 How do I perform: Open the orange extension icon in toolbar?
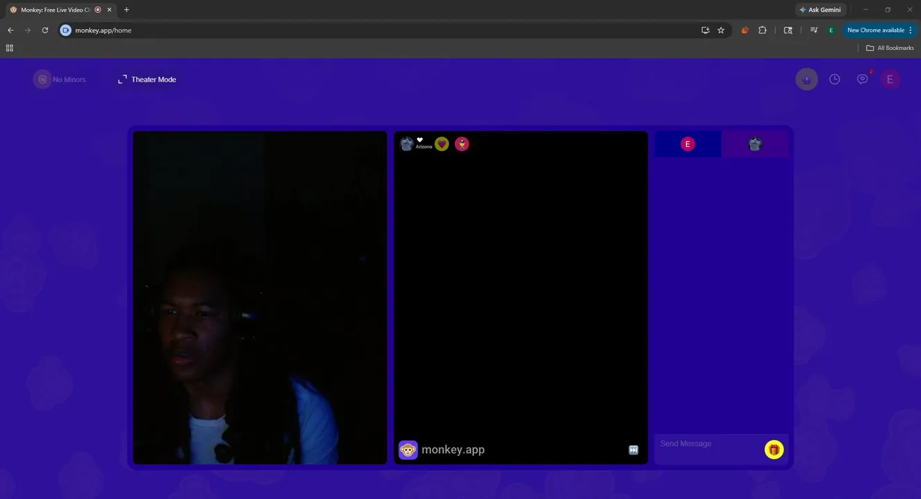point(745,30)
